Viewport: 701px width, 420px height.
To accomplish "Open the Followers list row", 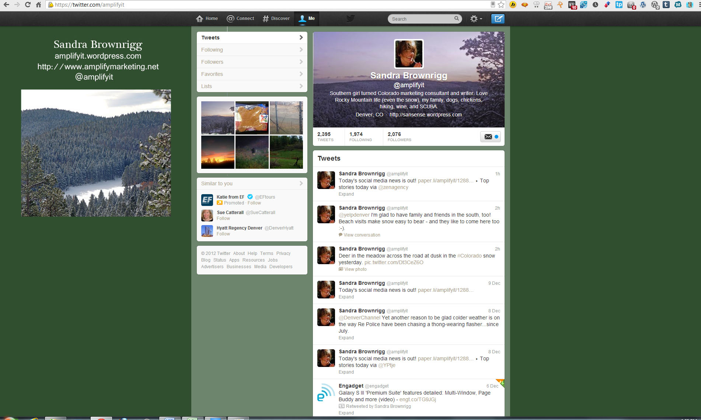I will point(252,62).
